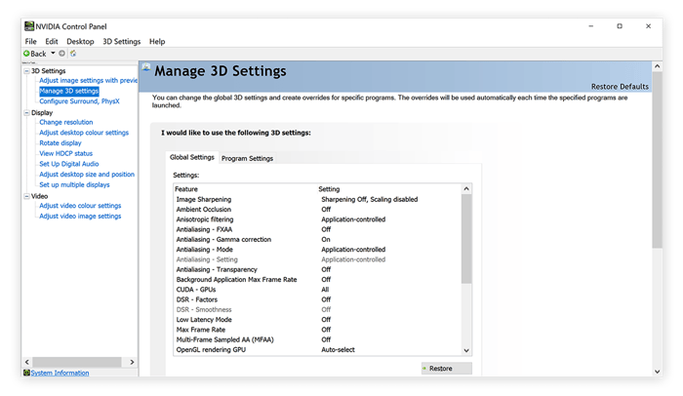683x396 pixels.
Task: Open Rotate display page
Action: pyautogui.click(x=60, y=142)
